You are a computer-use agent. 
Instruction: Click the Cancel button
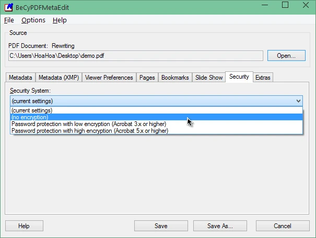pyautogui.click(x=283, y=226)
